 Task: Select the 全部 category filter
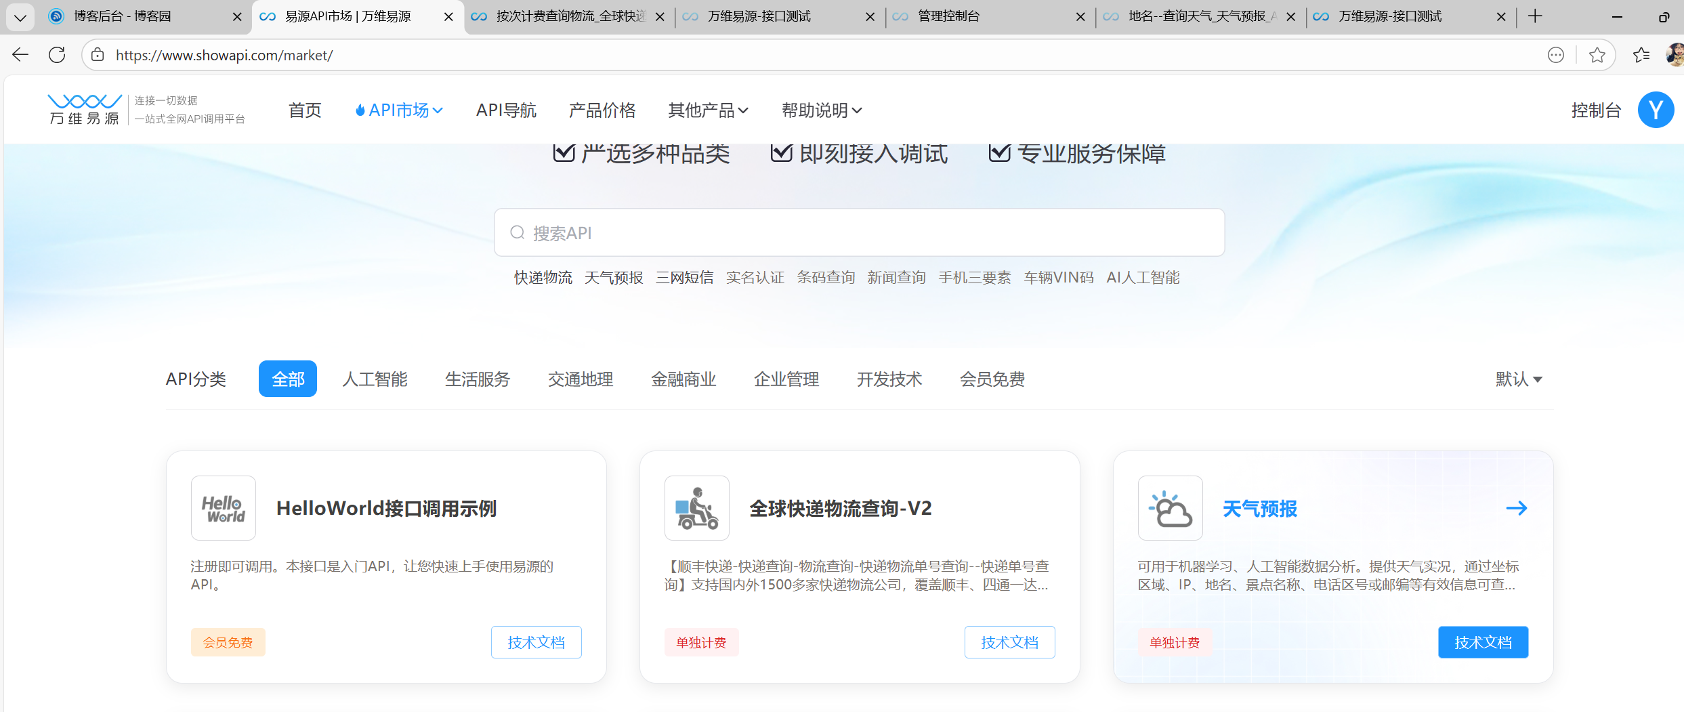pyautogui.click(x=288, y=379)
